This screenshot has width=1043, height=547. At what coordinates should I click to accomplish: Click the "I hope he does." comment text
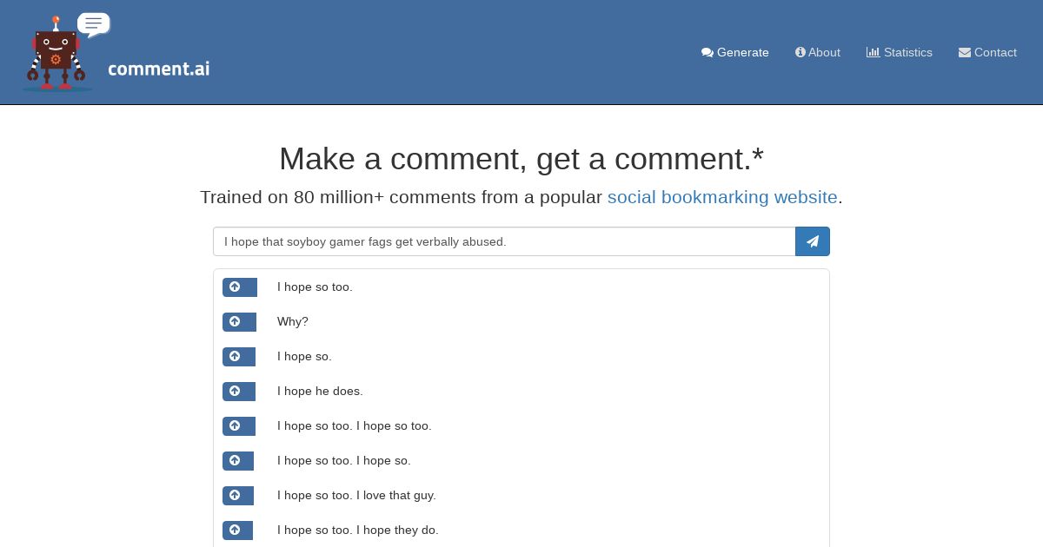(x=320, y=391)
